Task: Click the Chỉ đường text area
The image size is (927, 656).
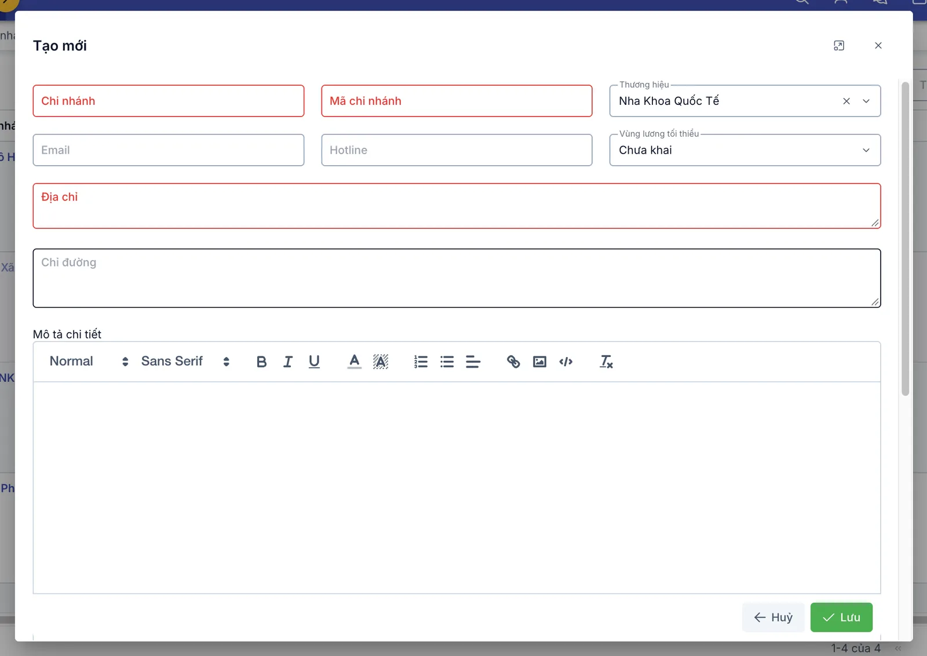Action: coord(457,278)
